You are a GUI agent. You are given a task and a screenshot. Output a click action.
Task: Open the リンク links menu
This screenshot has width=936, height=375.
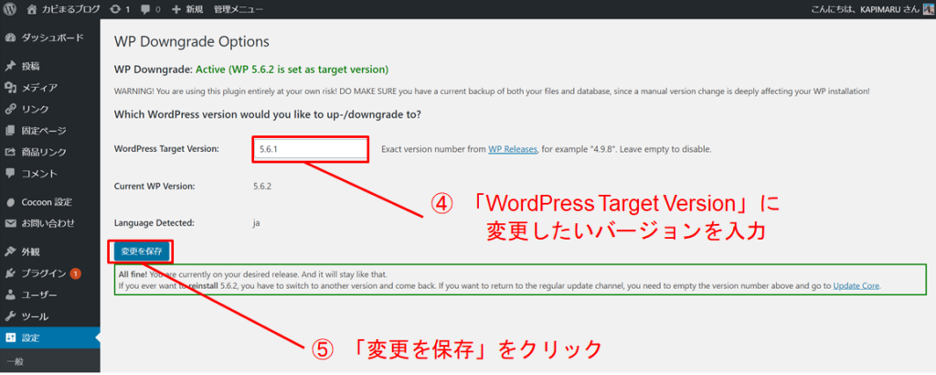[x=36, y=109]
